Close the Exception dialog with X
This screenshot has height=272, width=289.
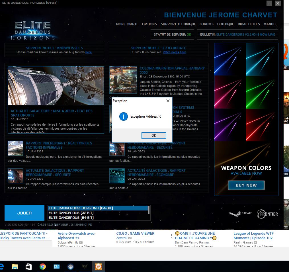[168, 101]
